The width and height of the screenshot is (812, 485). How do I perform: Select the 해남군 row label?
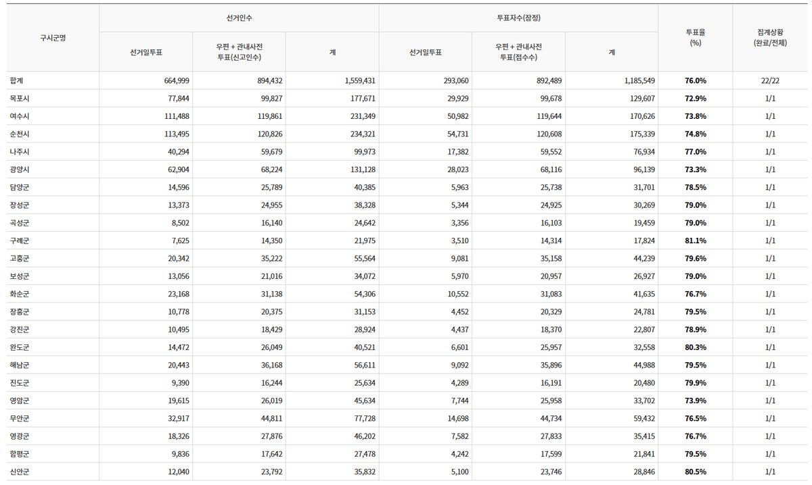pos(20,365)
